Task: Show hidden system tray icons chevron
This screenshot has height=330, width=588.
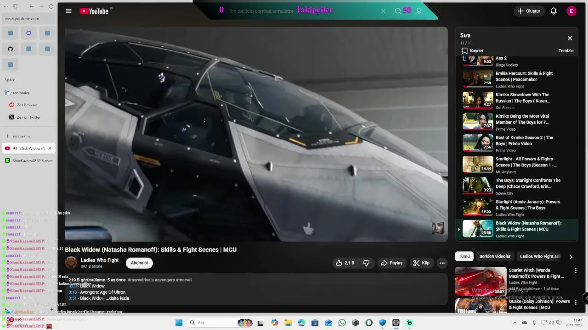Action: click(x=514, y=323)
